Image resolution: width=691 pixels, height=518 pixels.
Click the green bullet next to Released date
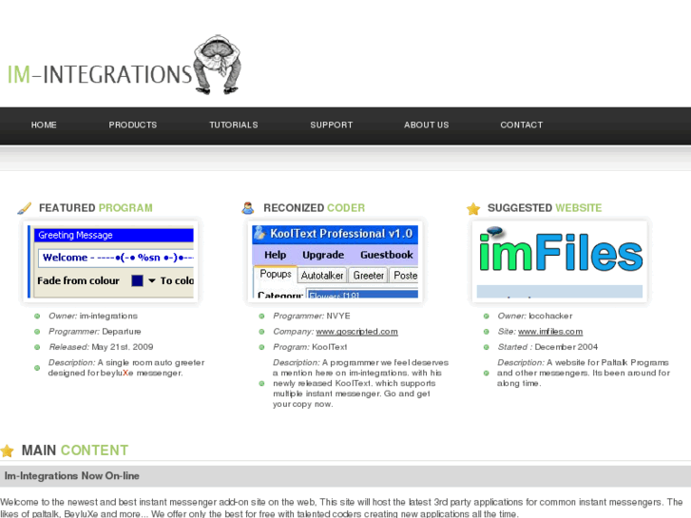pos(37,347)
